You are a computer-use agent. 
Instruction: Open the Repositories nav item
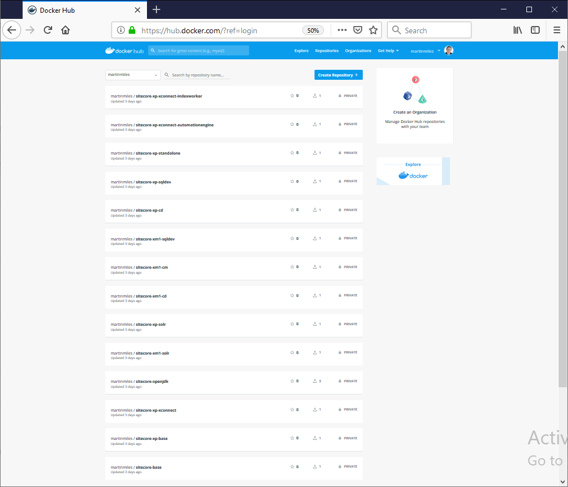[327, 51]
